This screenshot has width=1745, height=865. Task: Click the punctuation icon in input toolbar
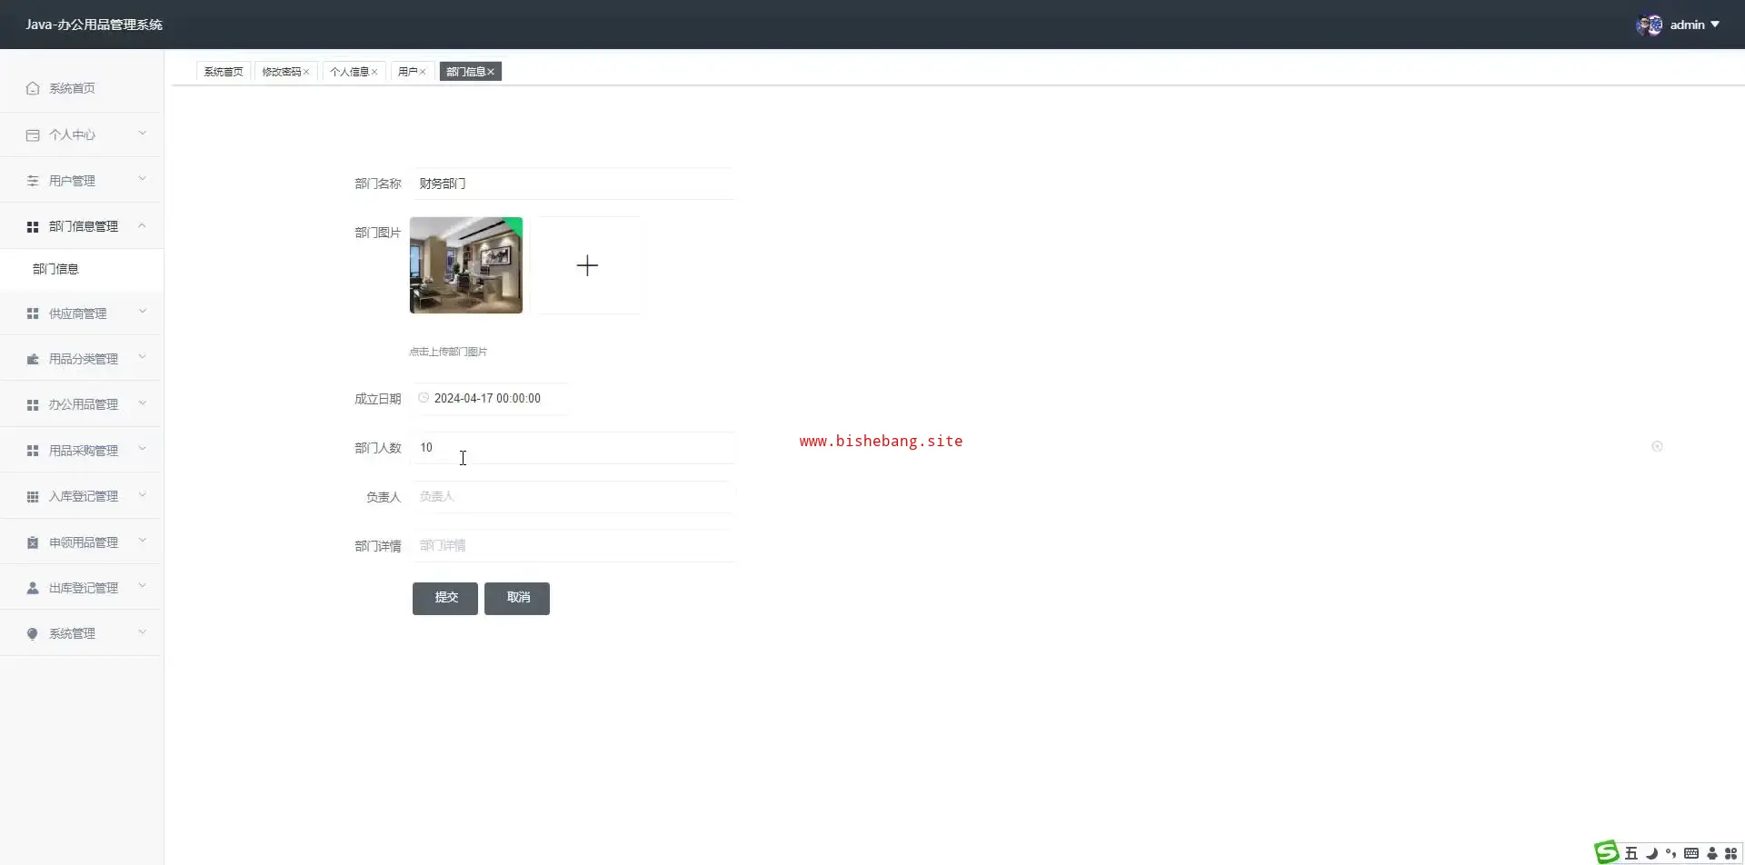pos(1671,853)
